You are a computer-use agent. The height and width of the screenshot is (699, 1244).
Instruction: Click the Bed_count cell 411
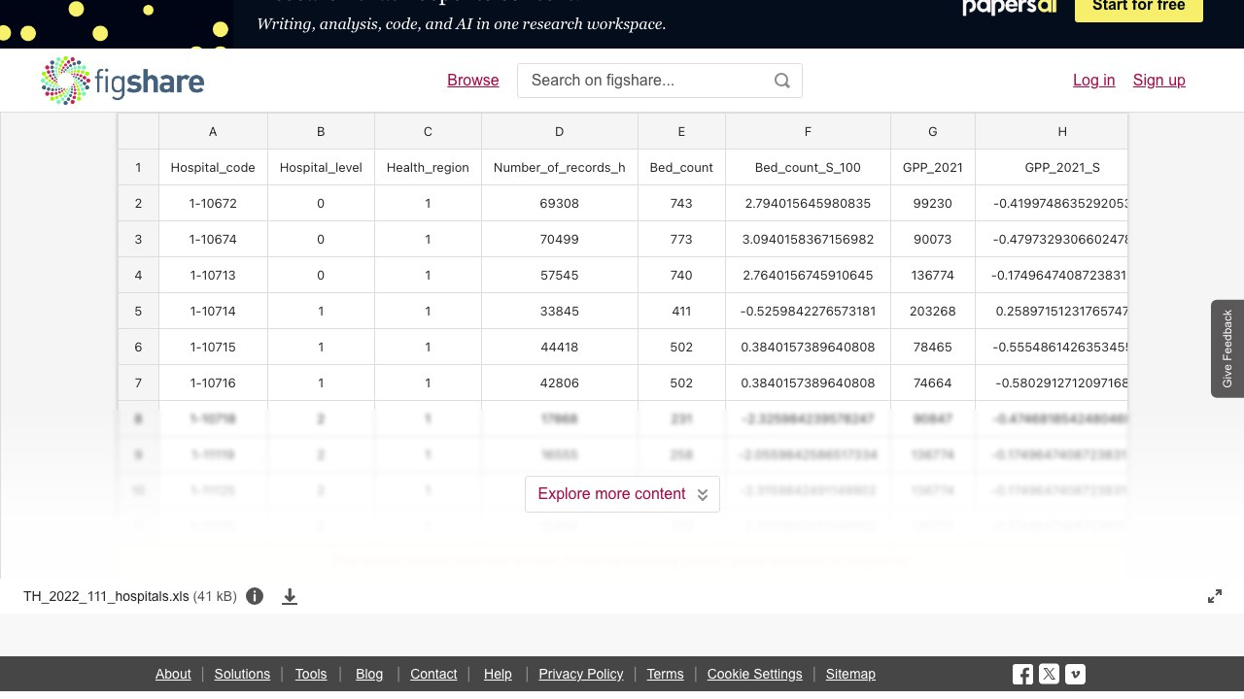[681, 311]
